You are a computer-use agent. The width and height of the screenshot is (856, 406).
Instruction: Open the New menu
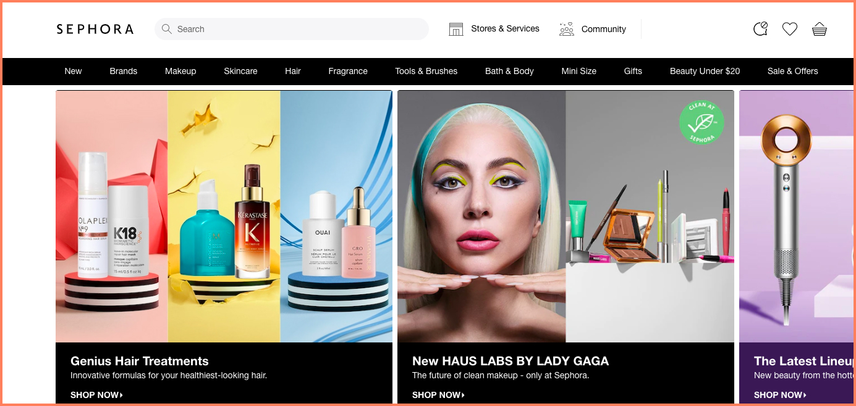[x=73, y=71]
